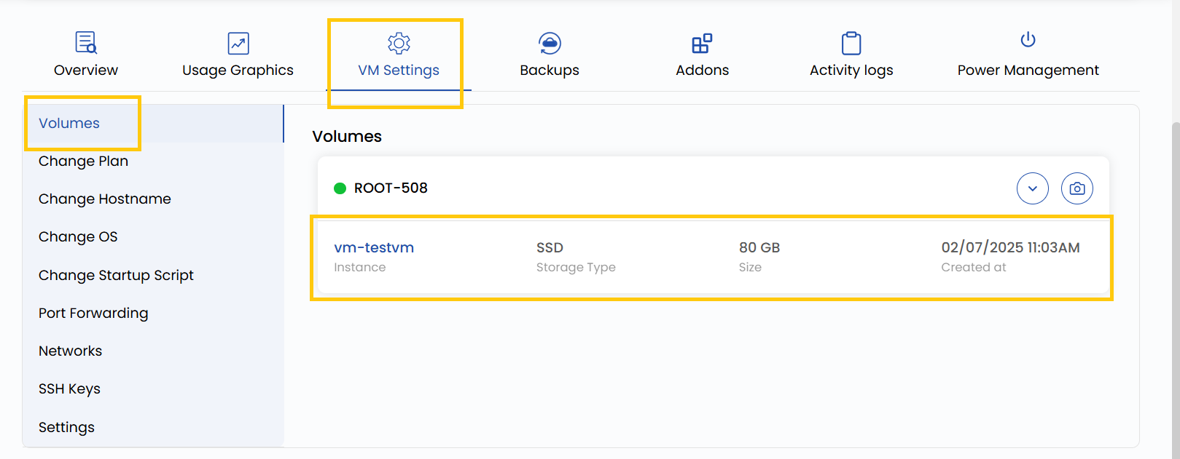Click the green status dot of ROOT-508
The image size is (1180, 459).
pyautogui.click(x=340, y=188)
